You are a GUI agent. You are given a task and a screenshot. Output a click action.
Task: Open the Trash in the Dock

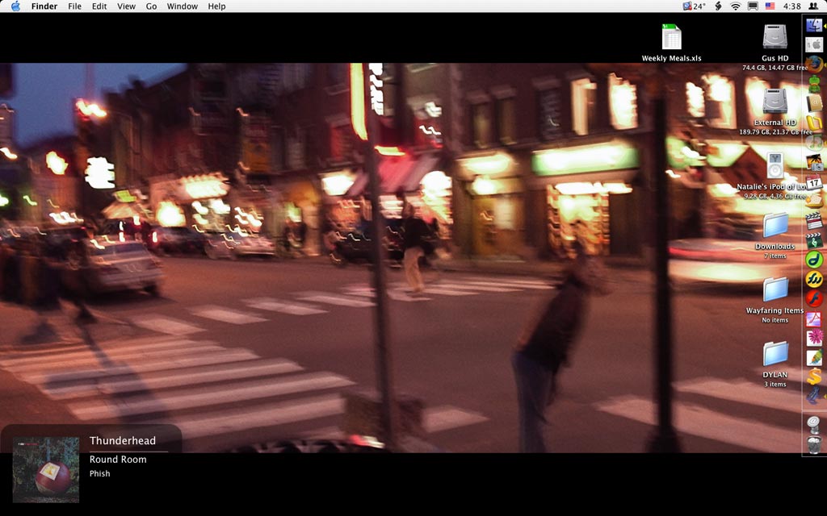click(x=814, y=444)
